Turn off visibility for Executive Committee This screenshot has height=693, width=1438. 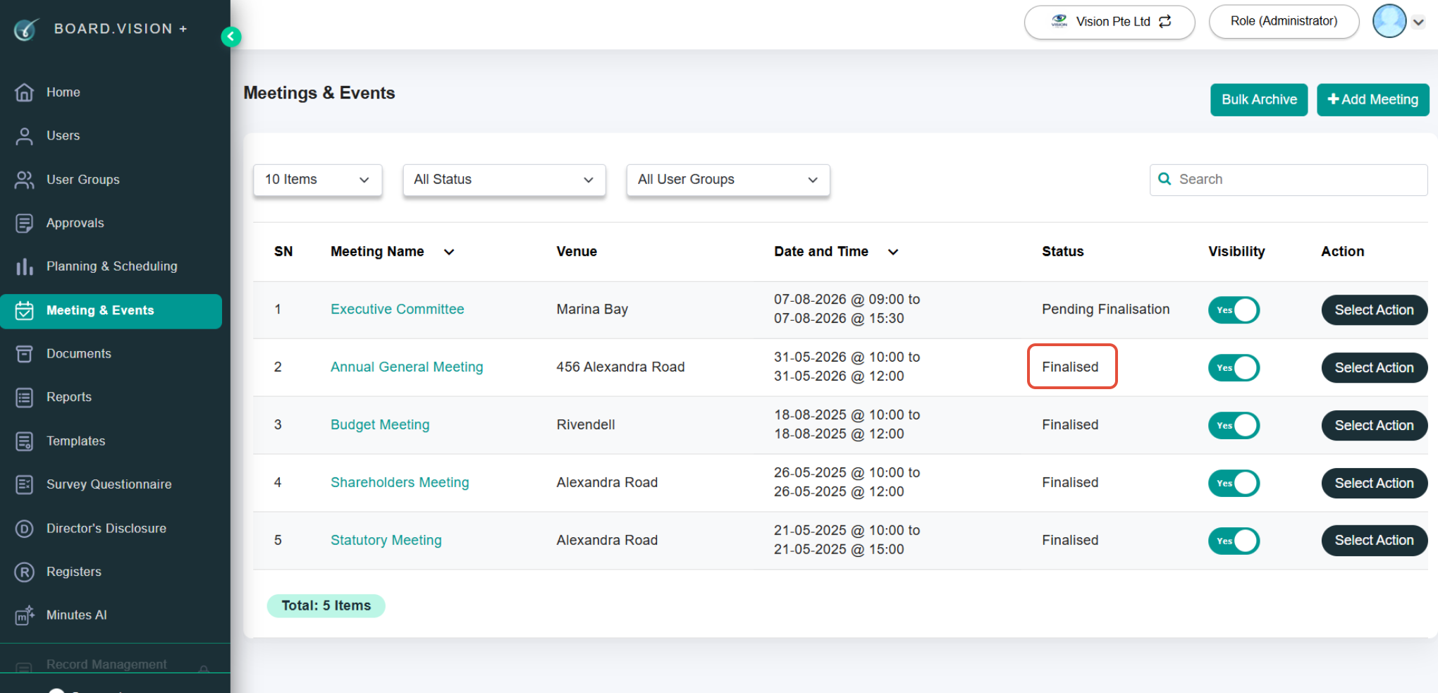(x=1234, y=310)
